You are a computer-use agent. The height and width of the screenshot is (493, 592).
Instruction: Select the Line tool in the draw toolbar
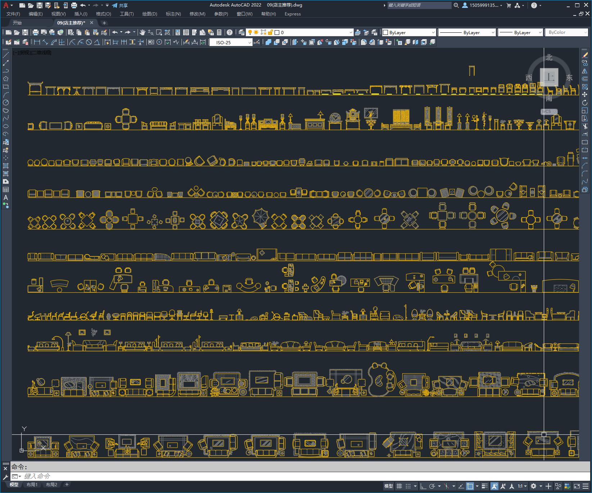(6, 55)
